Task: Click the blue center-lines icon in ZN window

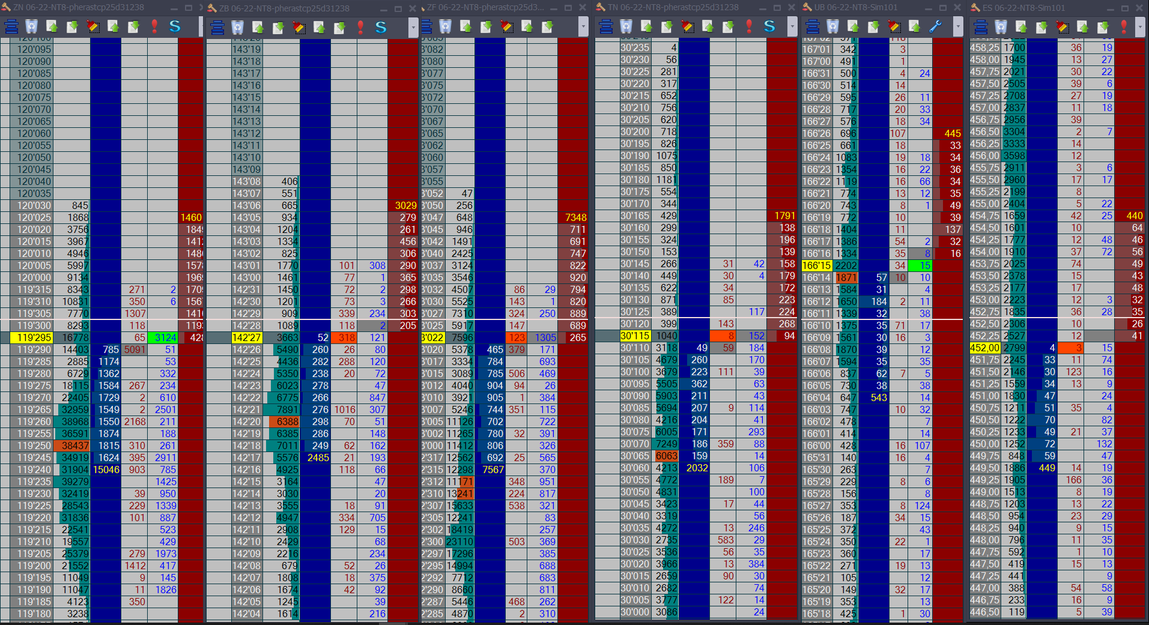Action: (11, 27)
